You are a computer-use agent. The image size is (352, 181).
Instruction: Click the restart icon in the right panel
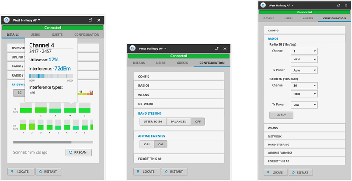click(293, 173)
